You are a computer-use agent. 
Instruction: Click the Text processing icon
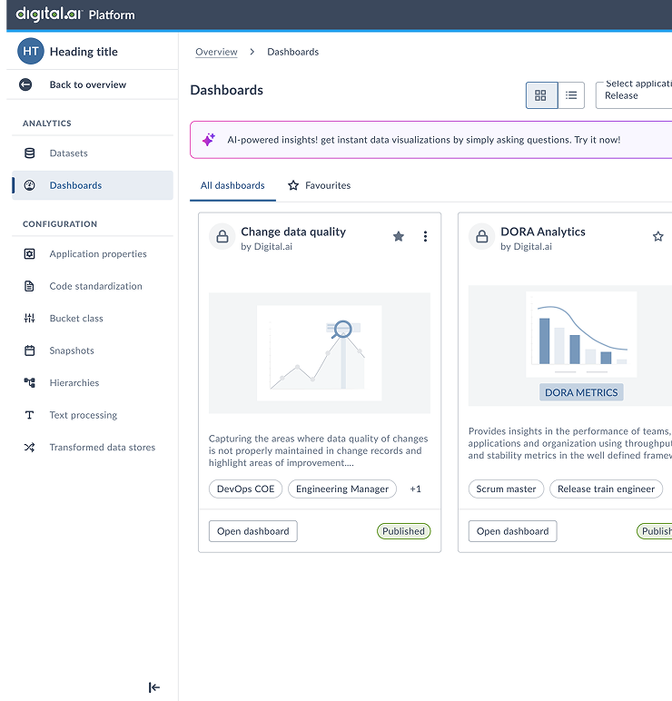click(x=30, y=415)
